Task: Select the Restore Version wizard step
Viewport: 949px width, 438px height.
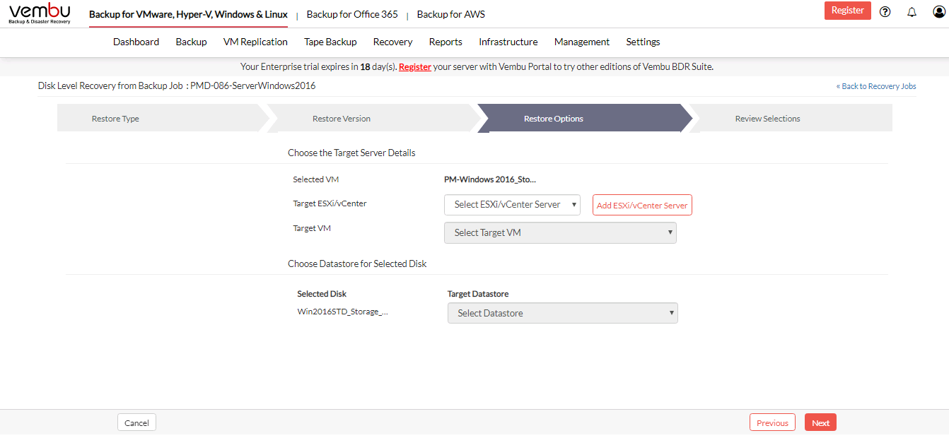Action: point(373,119)
